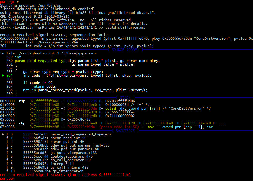Click the STACK section header
Viewport: 253px width, 181px height.
[x=125, y=98]
